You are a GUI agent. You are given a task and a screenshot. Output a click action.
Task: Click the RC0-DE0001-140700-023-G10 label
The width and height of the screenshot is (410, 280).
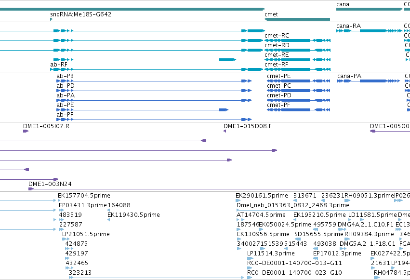294,272
